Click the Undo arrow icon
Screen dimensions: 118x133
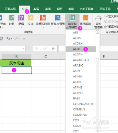point(8,39)
